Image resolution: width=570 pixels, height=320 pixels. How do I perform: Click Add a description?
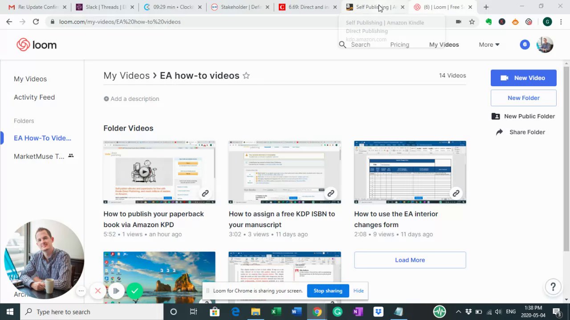tap(131, 99)
